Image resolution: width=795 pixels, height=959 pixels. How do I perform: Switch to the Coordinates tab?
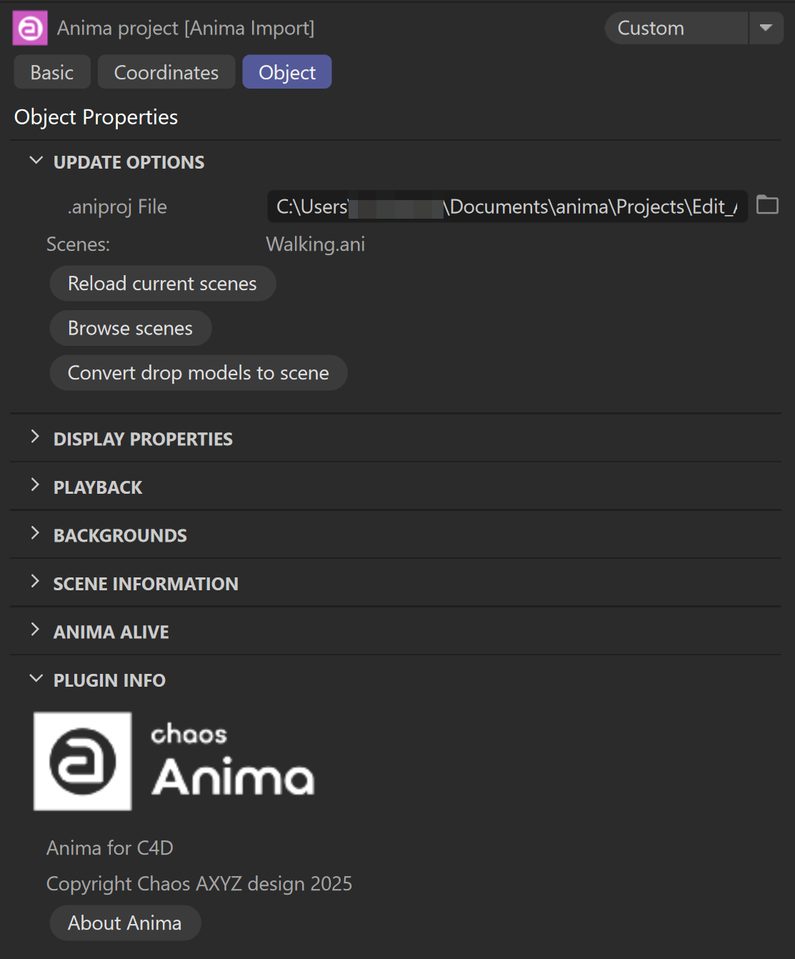166,72
